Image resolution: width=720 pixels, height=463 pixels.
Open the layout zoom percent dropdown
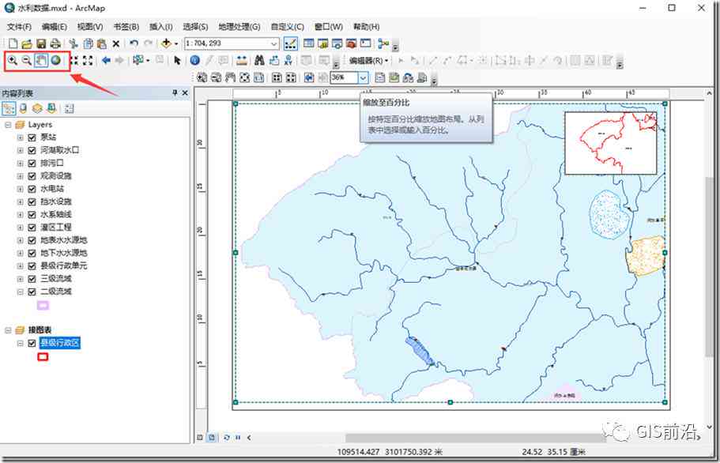pyautogui.click(x=363, y=77)
